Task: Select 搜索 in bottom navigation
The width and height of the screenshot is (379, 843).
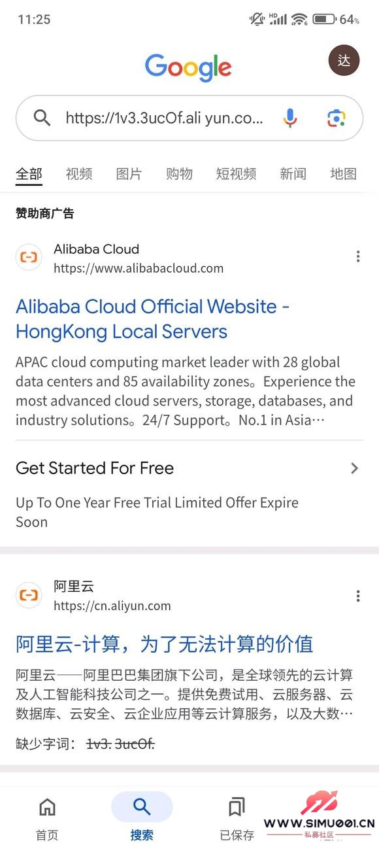Action: click(x=142, y=818)
